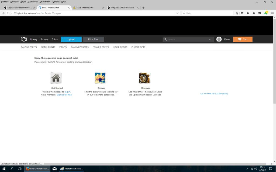Follow the Sign up for free link
This screenshot has width=276, height=172.
pos(64,95)
